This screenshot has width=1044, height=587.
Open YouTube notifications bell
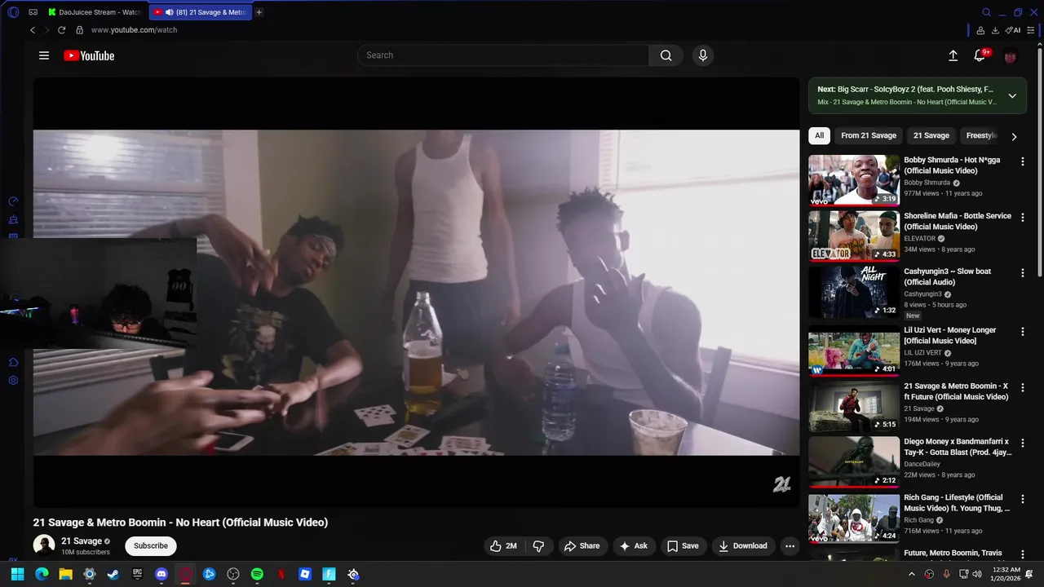click(x=980, y=55)
